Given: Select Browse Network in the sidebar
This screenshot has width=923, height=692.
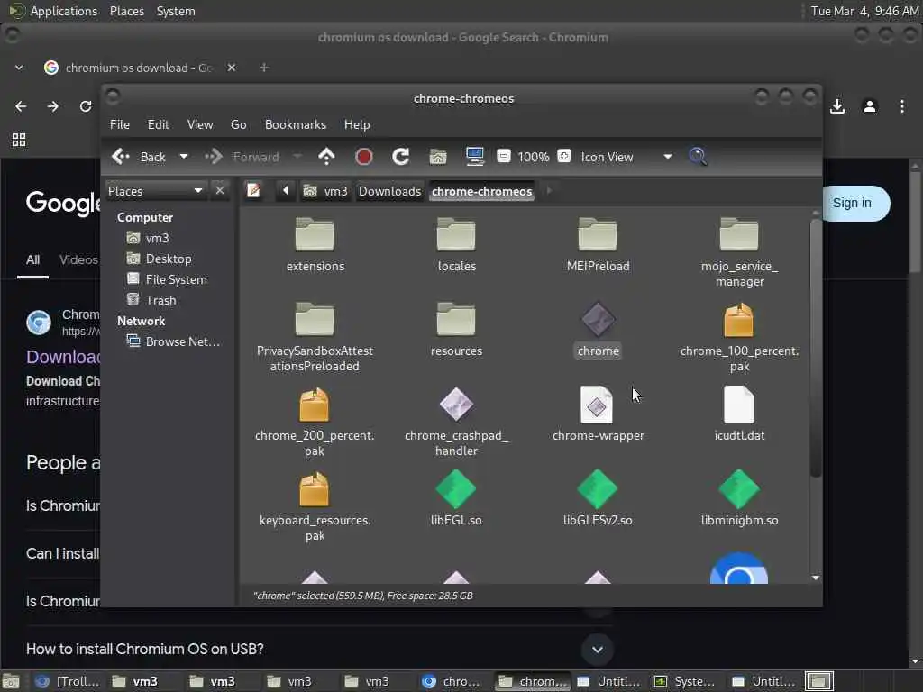Looking at the screenshot, I should (x=174, y=341).
